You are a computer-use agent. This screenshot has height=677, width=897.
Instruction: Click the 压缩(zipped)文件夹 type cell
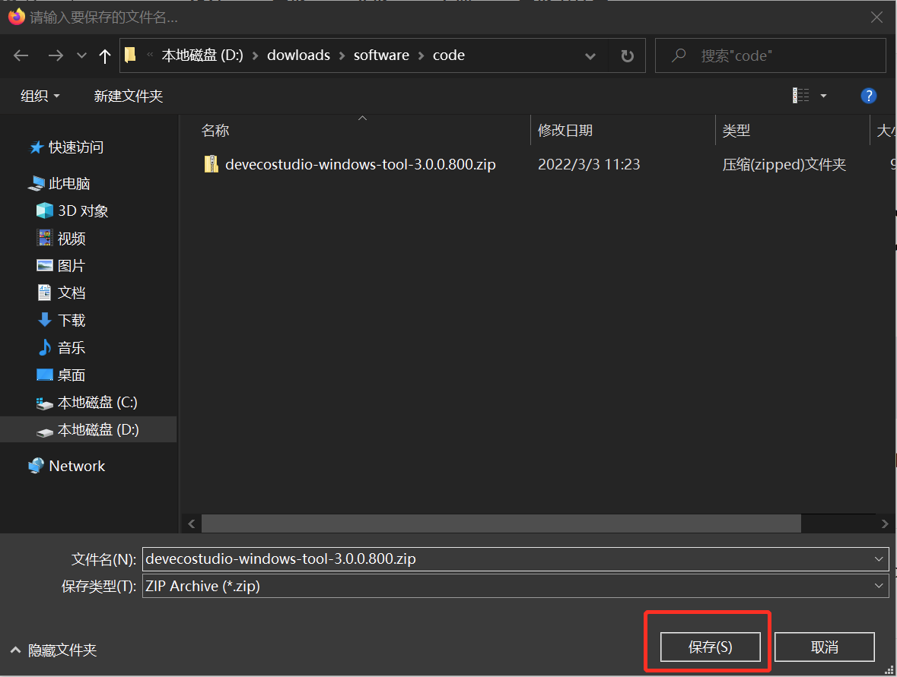tap(784, 165)
